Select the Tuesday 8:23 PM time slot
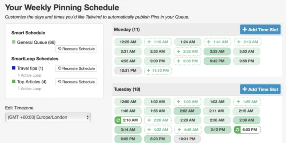Viewport: 286px width, 143px height. [x=157, y=139]
